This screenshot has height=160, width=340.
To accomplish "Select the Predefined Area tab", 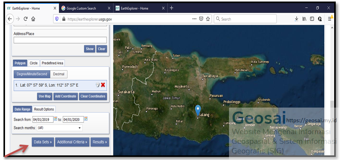I will pos(53,63).
